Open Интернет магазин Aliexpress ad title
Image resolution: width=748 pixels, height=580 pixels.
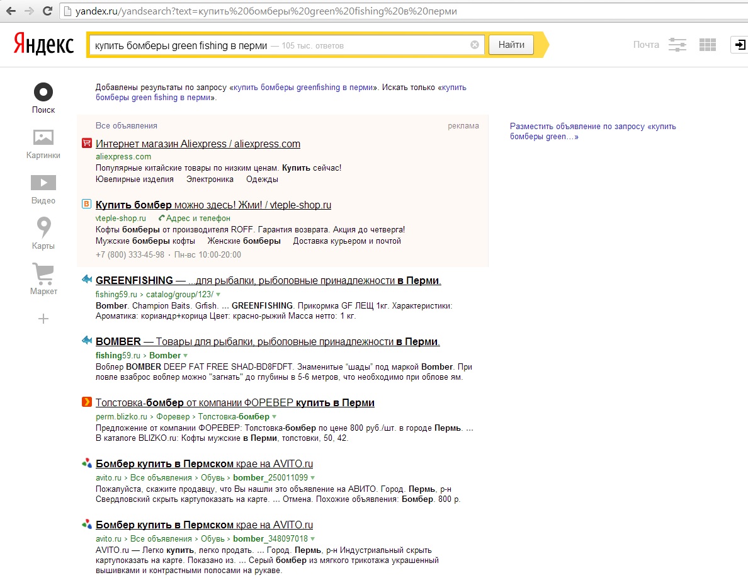coord(198,144)
